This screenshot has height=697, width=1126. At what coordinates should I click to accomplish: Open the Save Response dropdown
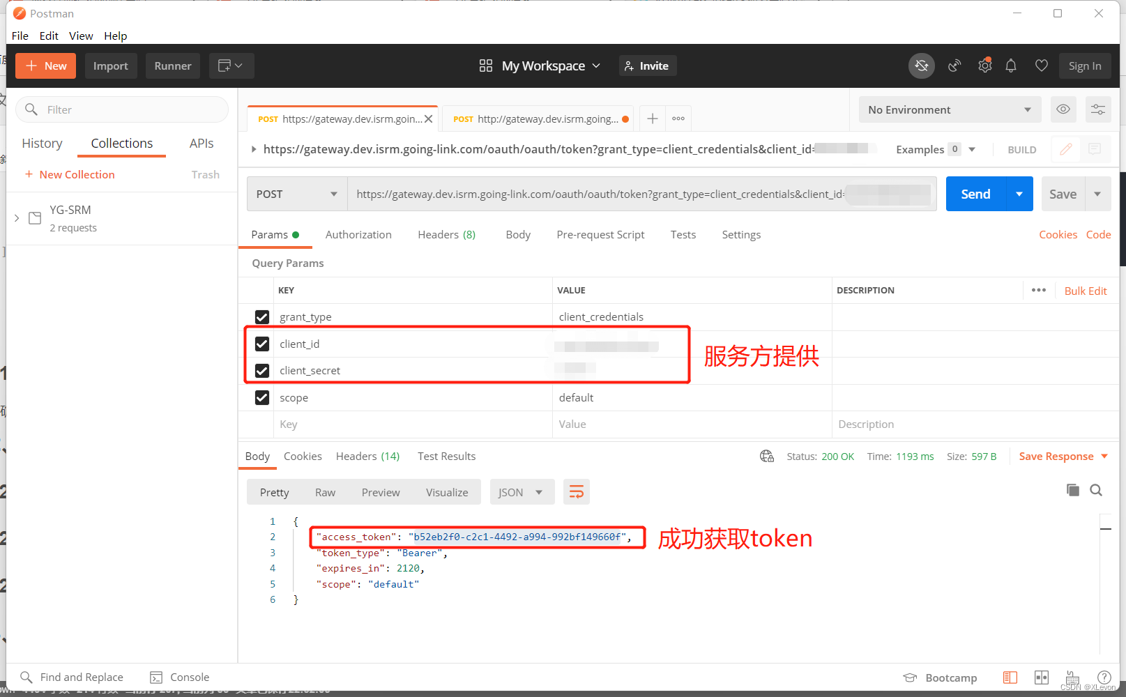click(1063, 457)
